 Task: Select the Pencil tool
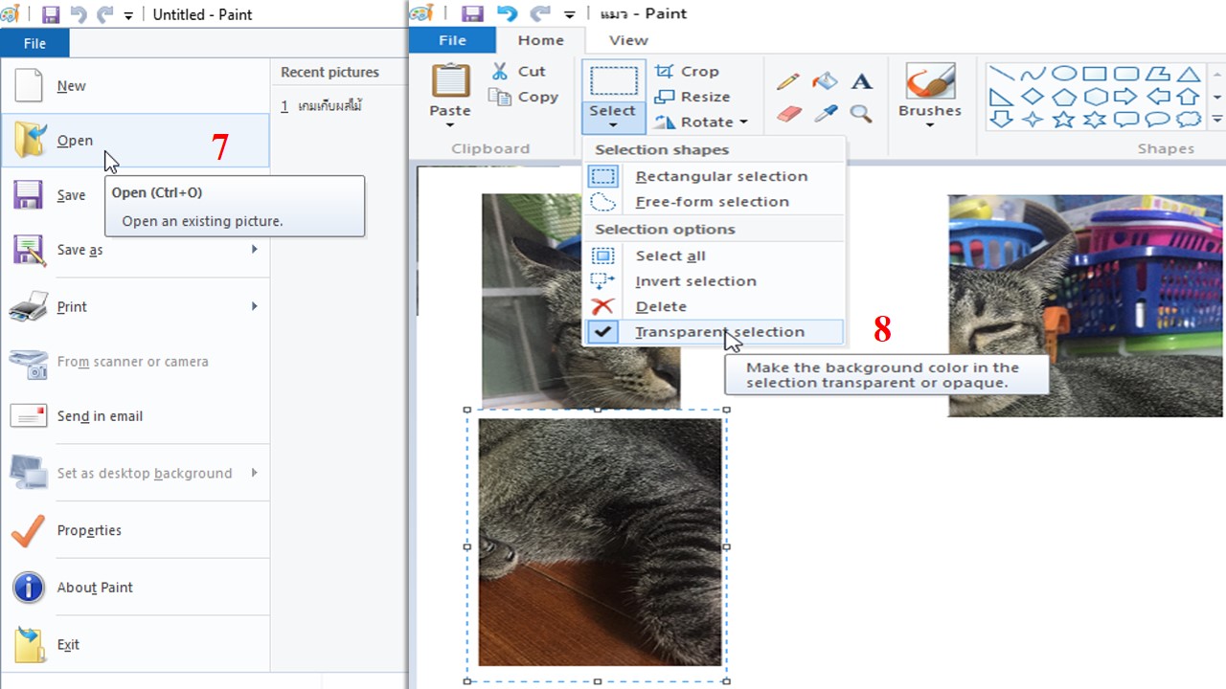(788, 82)
